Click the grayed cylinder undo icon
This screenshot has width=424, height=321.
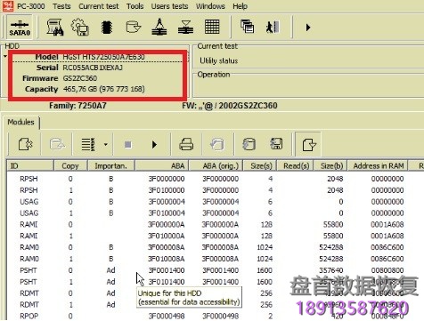point(217,145)
